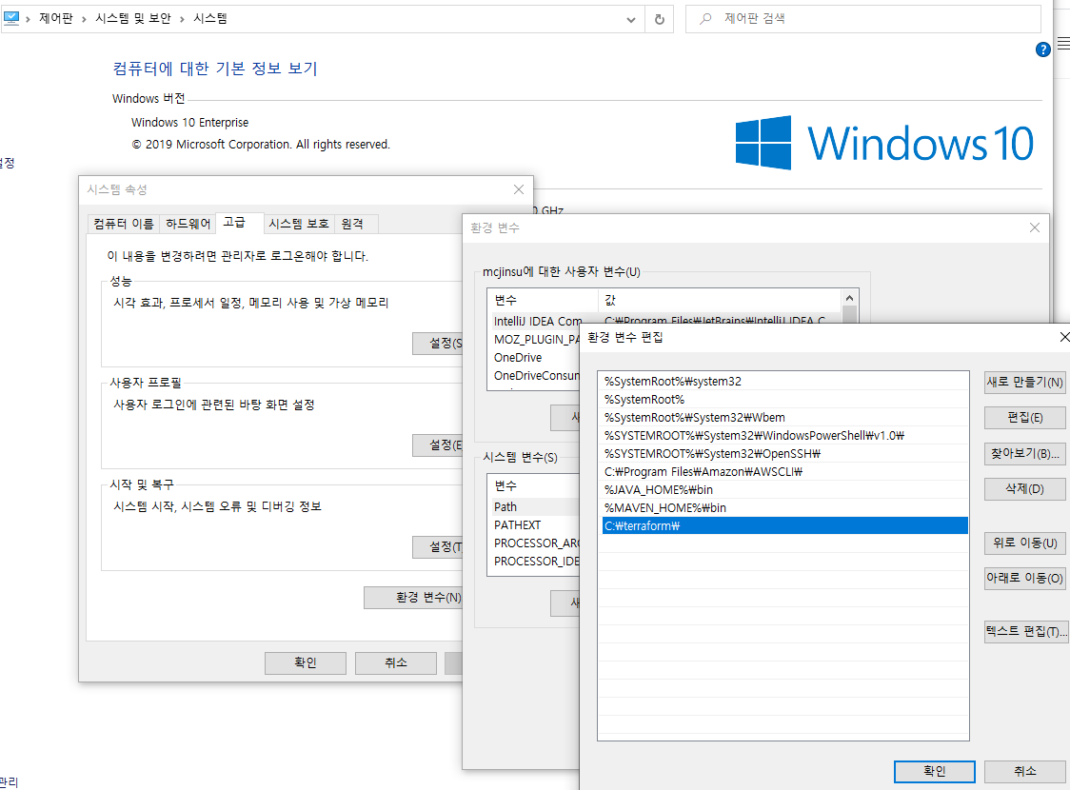The width and height of the screenshot is (1070, 790).
Task: Confirm with 확인 in 환경 변수 편집
Action: 934,772
